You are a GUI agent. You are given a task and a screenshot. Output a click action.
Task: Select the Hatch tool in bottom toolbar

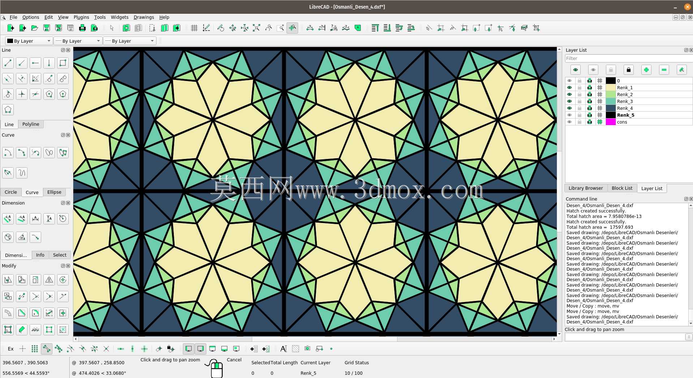pos(296,349)
